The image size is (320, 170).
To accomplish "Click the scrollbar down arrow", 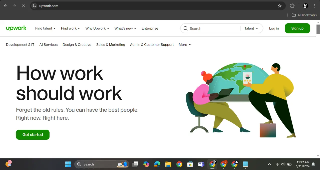I will [x=318, y=156].
